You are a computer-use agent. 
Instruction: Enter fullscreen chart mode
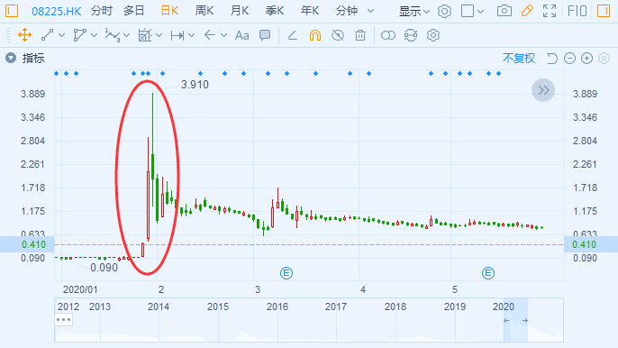(x=550, y=11)
